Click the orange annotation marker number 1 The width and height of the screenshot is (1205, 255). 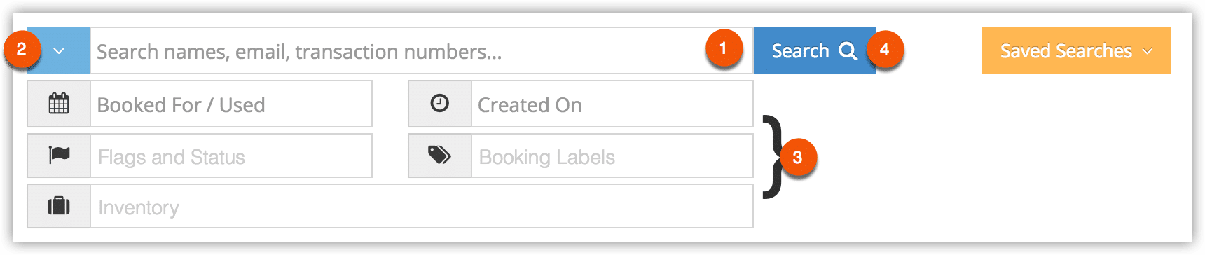(724, 48)
